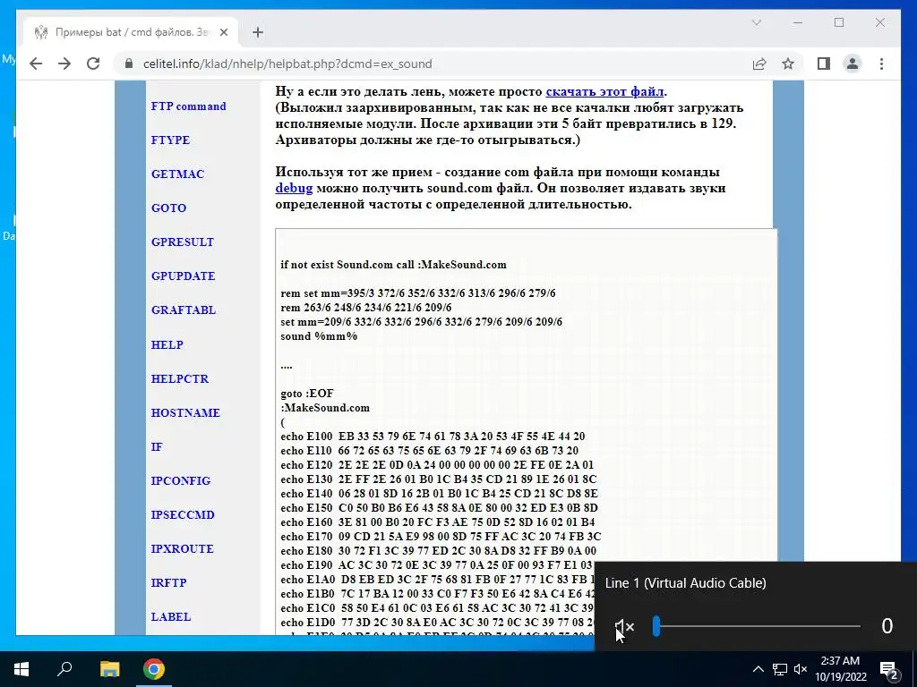This screenshot has height=687, width=917.
Task: Click volume value '0' in flyout
Action: (x=887, y=626)
